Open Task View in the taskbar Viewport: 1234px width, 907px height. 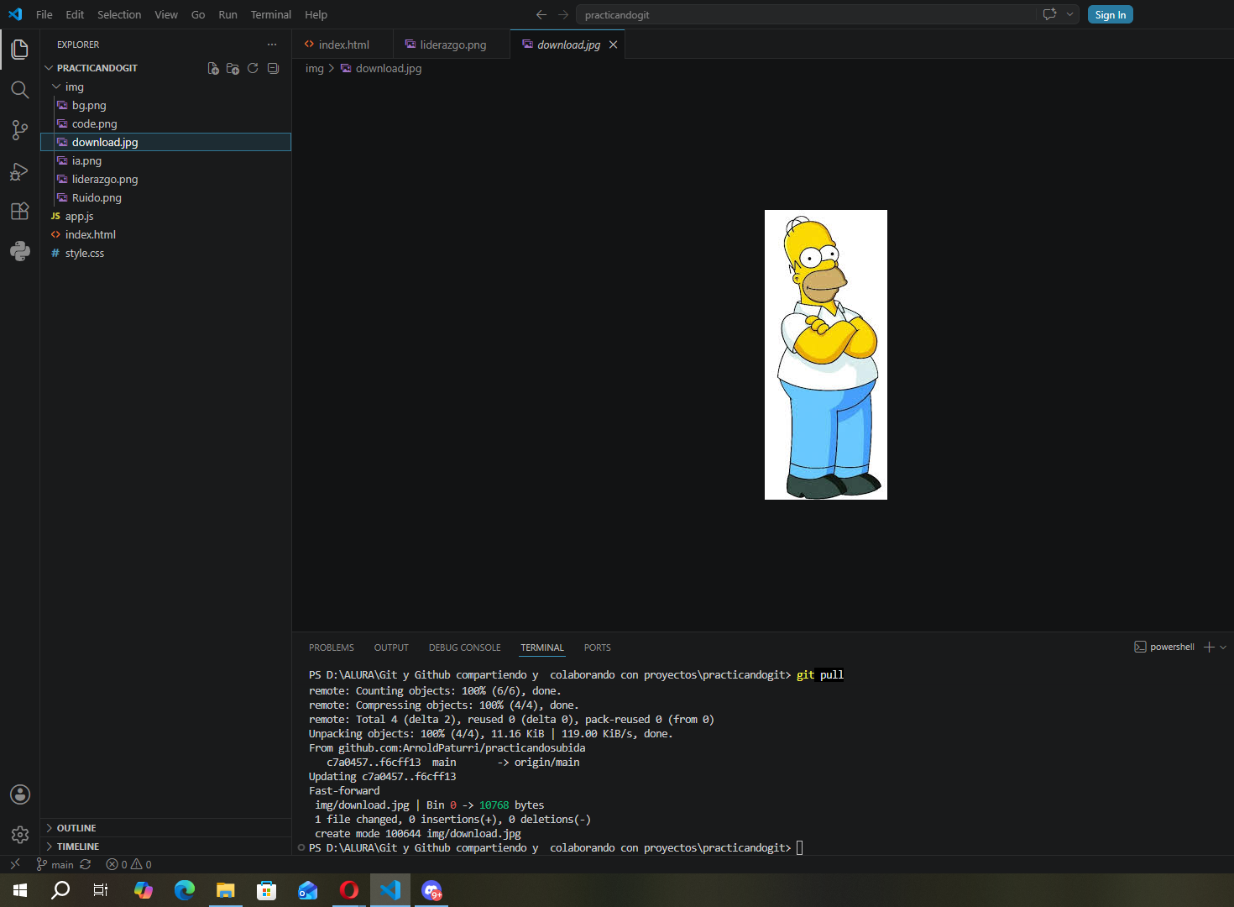[101, 890]
